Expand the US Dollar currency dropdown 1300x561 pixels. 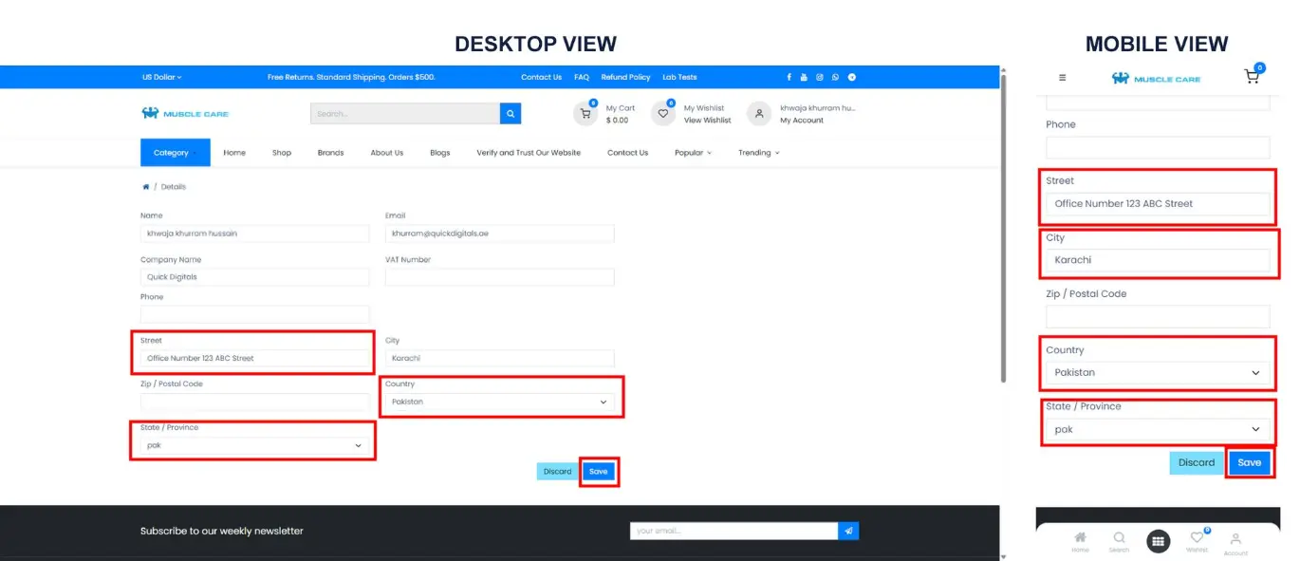tap(161, 77)
